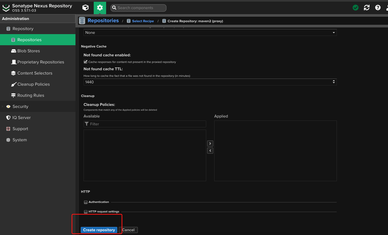Click the Cancel button

point(128,230)
